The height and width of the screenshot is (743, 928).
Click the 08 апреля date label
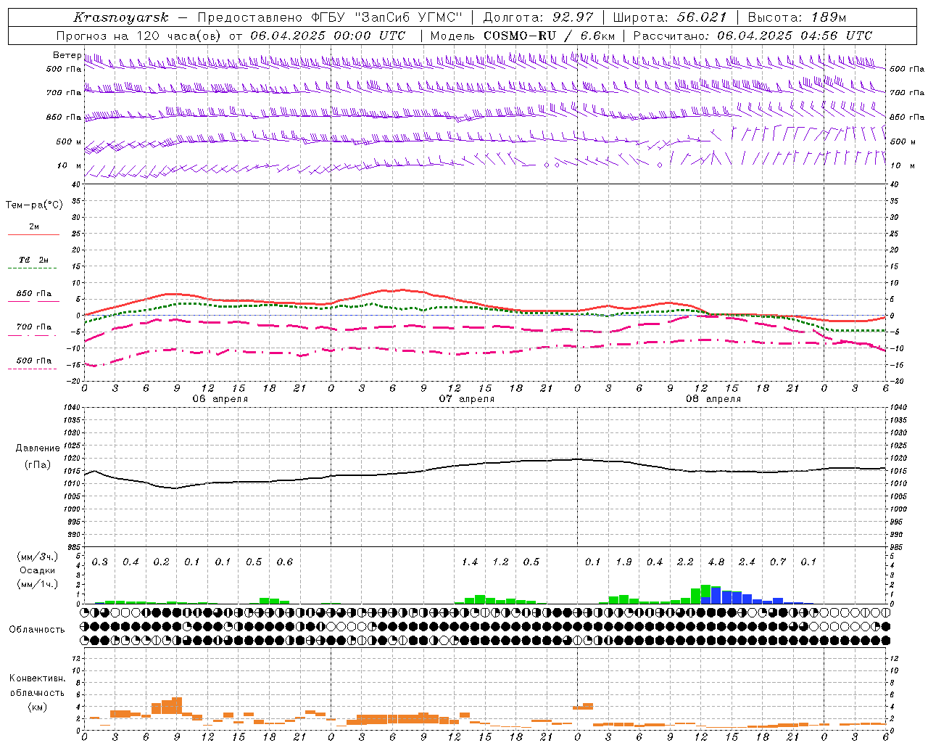coord(713,399)
